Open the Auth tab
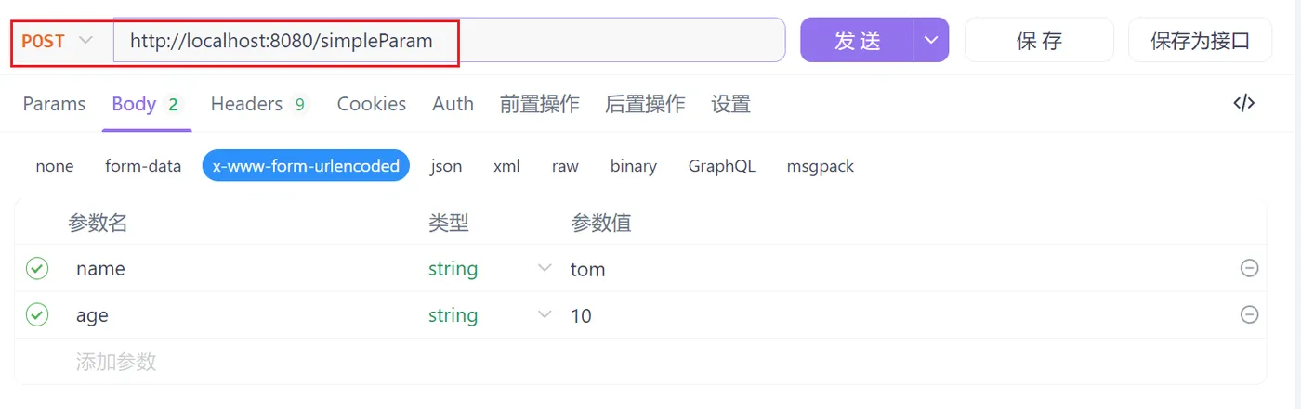Screen dimensions: 1301x409 453,104
